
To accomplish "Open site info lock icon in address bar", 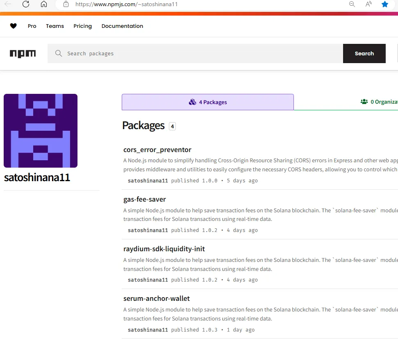I will 66,4.
